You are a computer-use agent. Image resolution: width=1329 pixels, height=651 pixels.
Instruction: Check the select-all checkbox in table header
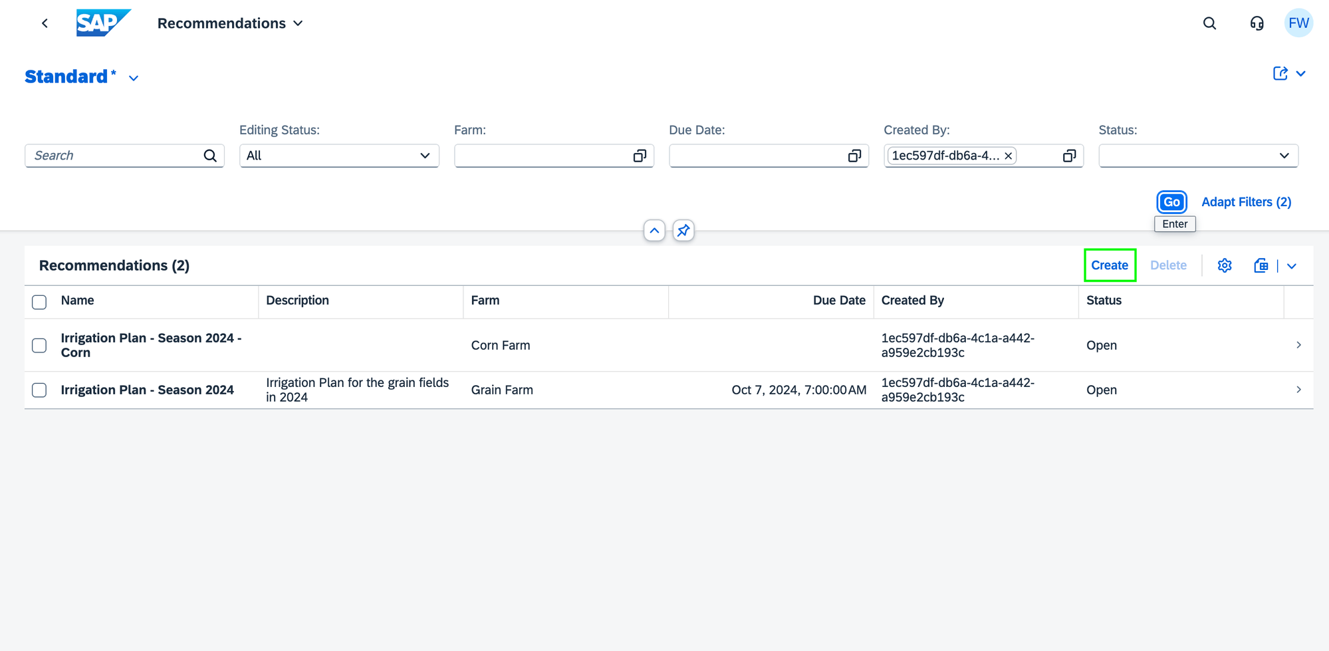click(x=39, y=302)
